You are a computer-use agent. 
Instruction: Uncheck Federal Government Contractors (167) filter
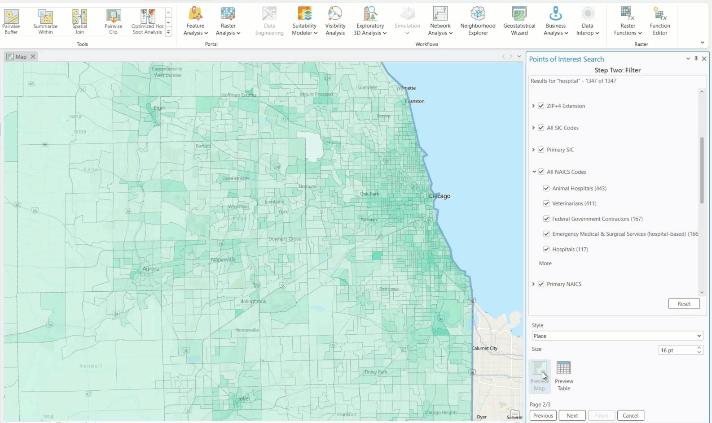pyautogui.click(x=546, y=219)
